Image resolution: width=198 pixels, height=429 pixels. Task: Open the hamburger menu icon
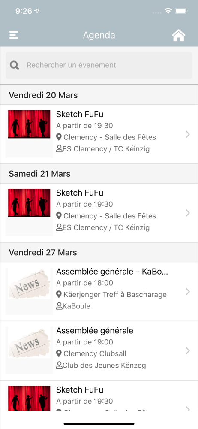14,35
